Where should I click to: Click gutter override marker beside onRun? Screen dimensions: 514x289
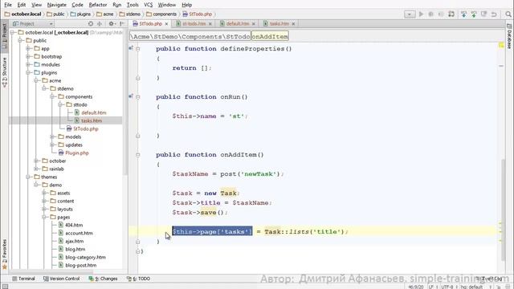click(130, 96)
